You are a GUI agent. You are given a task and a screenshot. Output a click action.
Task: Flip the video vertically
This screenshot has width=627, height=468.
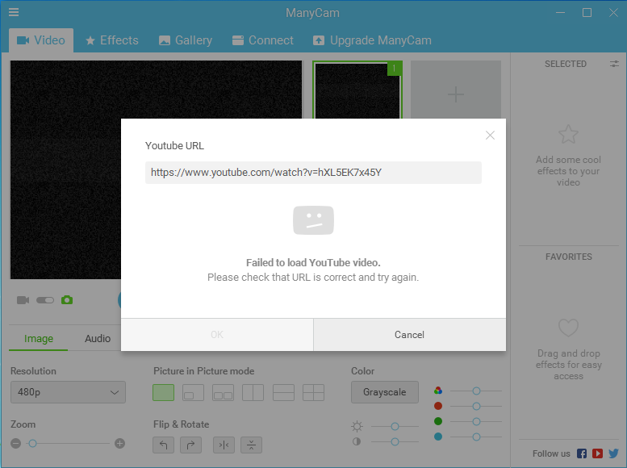click(x=251, y=445)
